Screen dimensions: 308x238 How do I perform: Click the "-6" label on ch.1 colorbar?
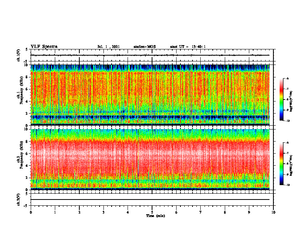[x=287, y=78]
